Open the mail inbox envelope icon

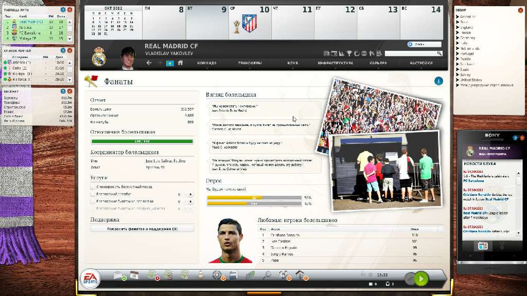coord(119,275)
